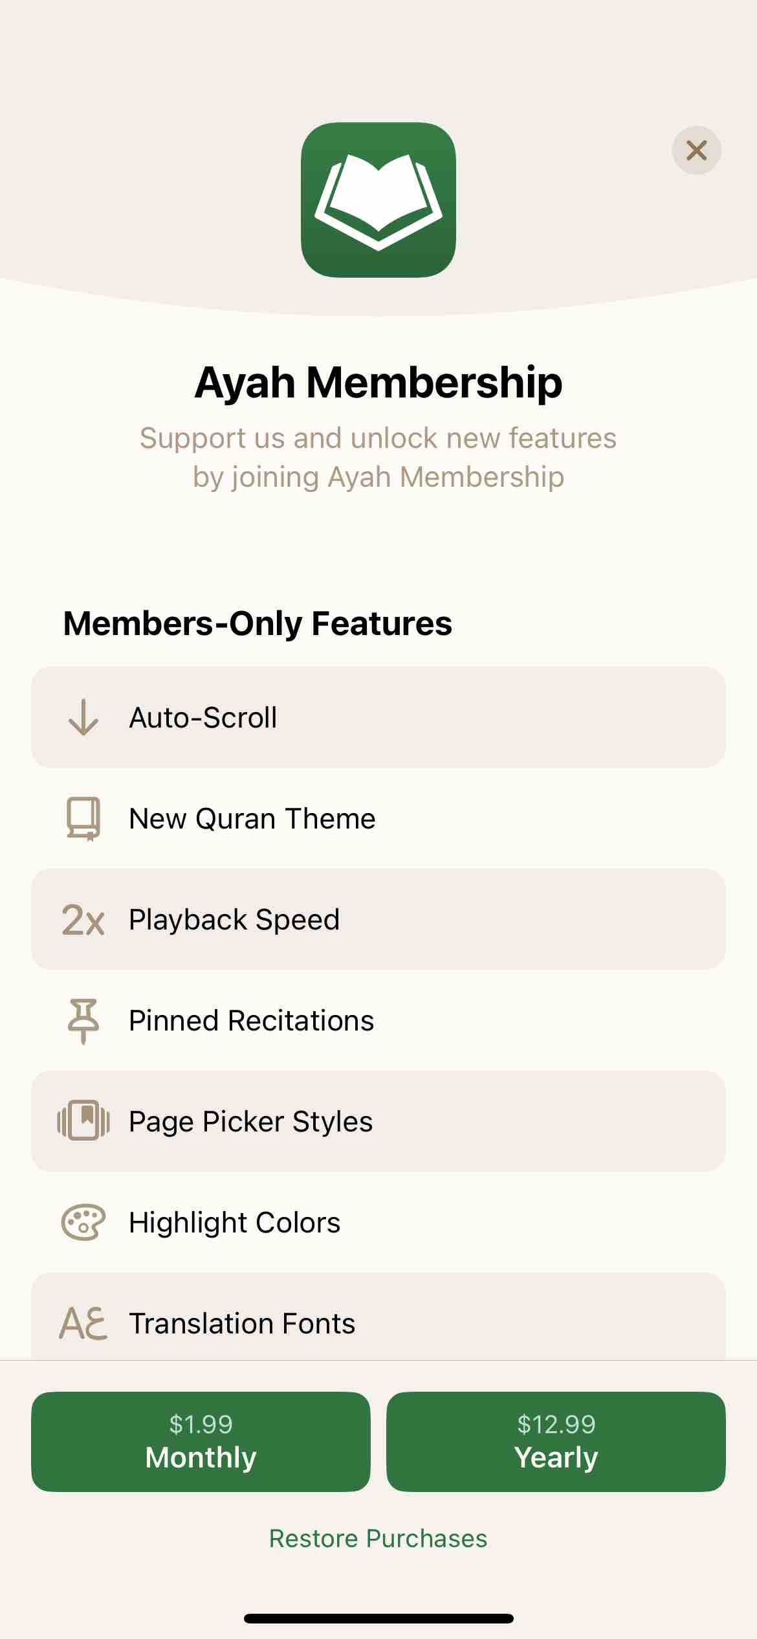Viewport: 757px width, 1639px height.
Task: Open Restore Purchases link
Action: 378,1539
